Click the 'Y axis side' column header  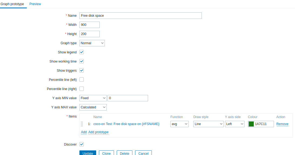(x=233, y=117)
